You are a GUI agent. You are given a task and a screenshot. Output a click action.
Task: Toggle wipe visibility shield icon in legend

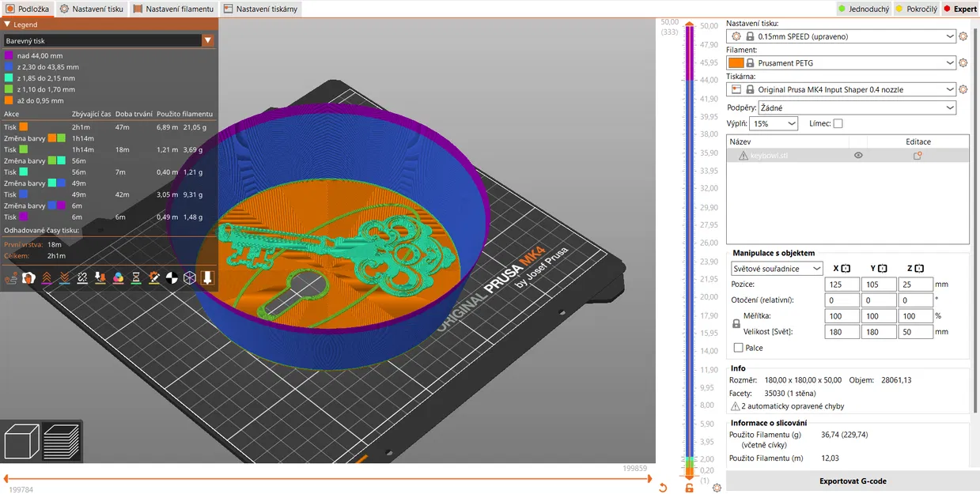(28, 277)
